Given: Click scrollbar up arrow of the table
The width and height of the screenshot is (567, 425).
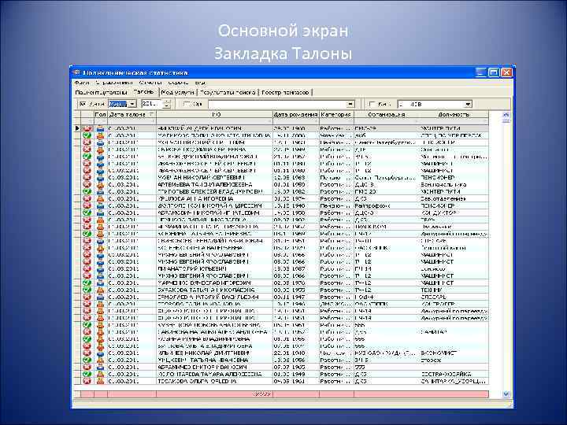Looking at the screenshot, I should 506,115.
